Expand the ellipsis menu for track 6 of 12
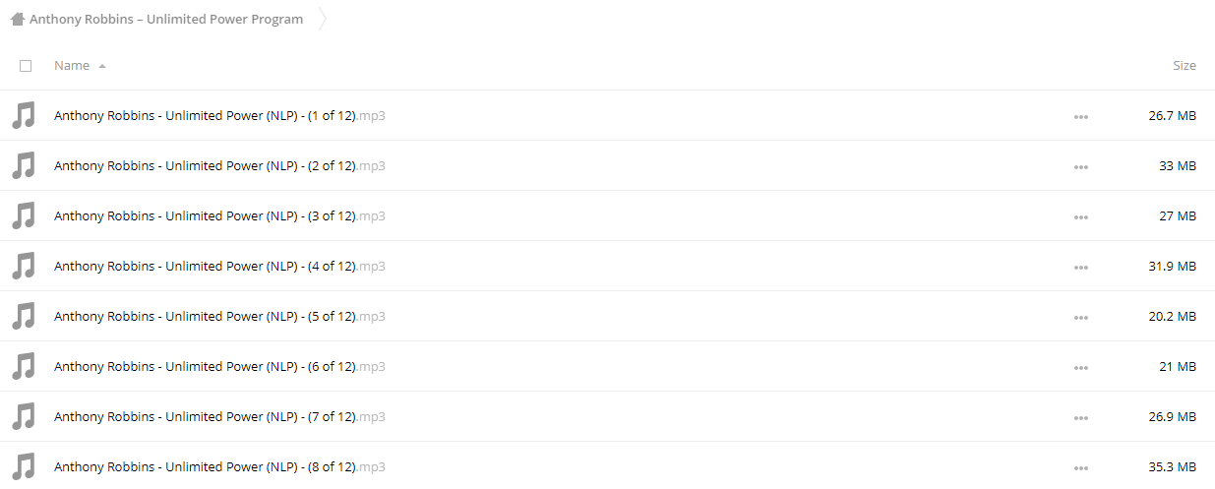Viewport: 1215px width, 489px height. 1081,367
